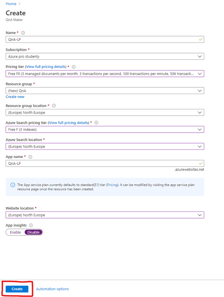Expand the Website location dropdown
This screenshot has height=297, width=224.
tap(105, 215)
